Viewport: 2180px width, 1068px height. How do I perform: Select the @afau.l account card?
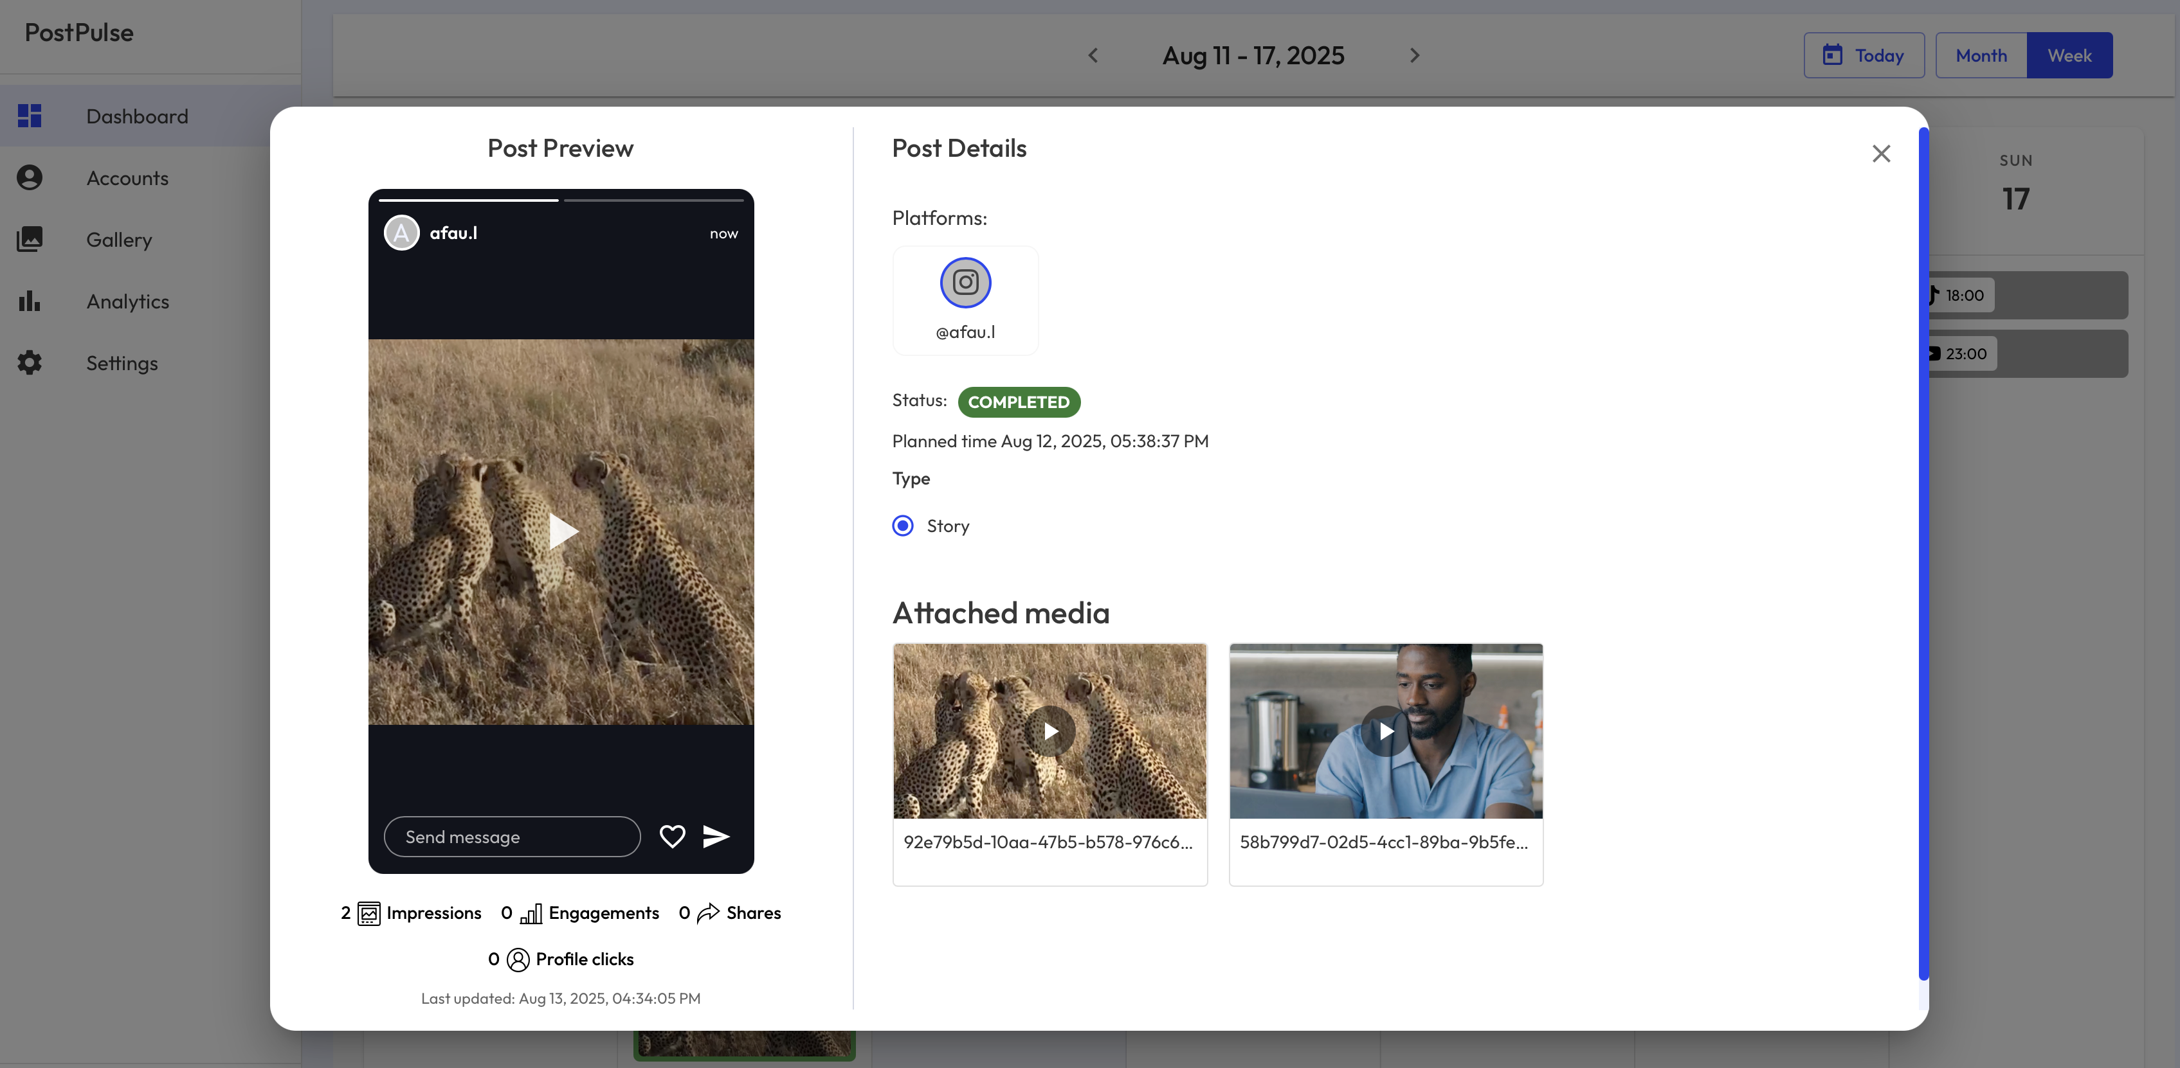pyautogui.click(x=965, y=301)
